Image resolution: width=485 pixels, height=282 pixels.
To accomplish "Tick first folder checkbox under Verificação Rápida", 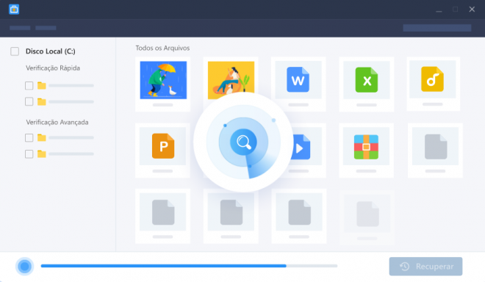I will coord(29,86).
